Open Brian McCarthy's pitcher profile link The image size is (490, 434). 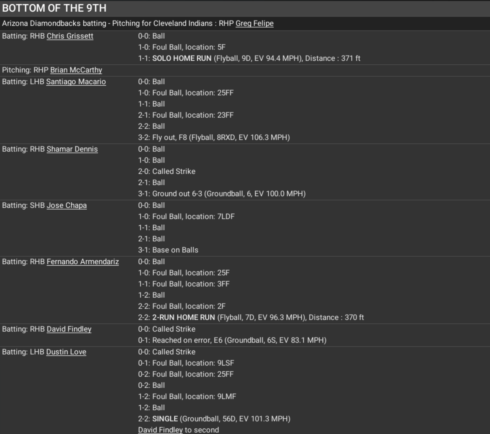click(x=76, y=70)
